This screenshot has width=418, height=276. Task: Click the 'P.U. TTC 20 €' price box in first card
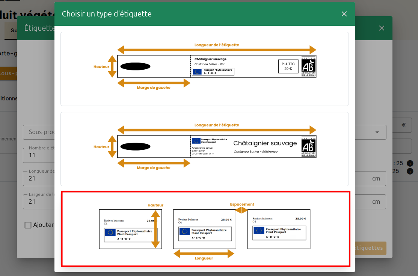[288, 67]
